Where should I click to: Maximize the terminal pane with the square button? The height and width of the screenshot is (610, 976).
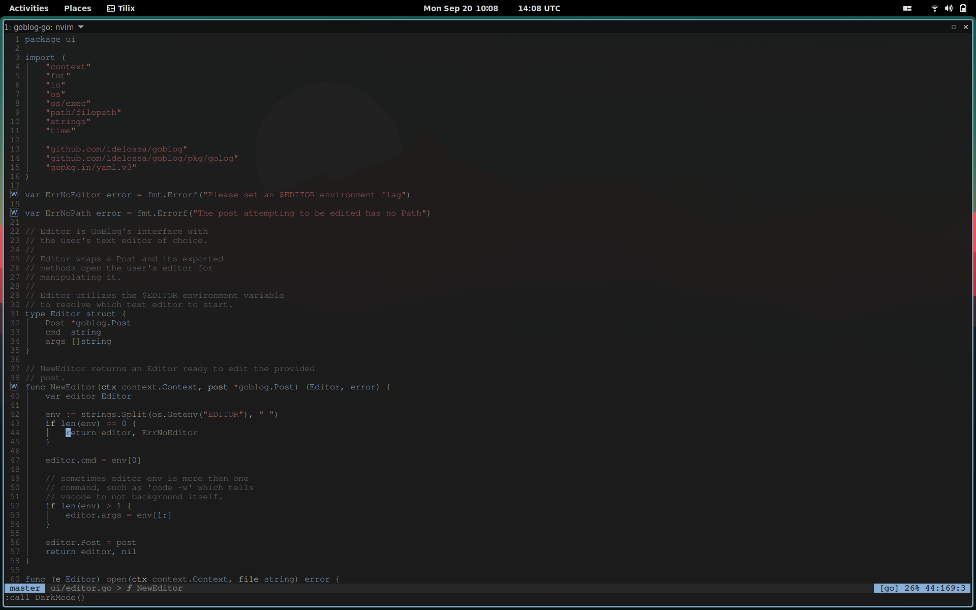pyautogui.click(x=954, y=27)
